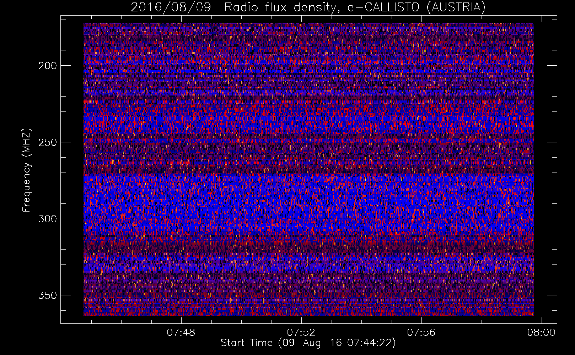
Task: Click the 07:56 time tick label
Action: 421,333
